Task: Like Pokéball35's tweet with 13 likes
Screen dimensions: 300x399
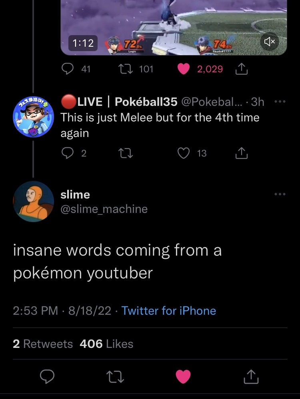Action: 184,153
